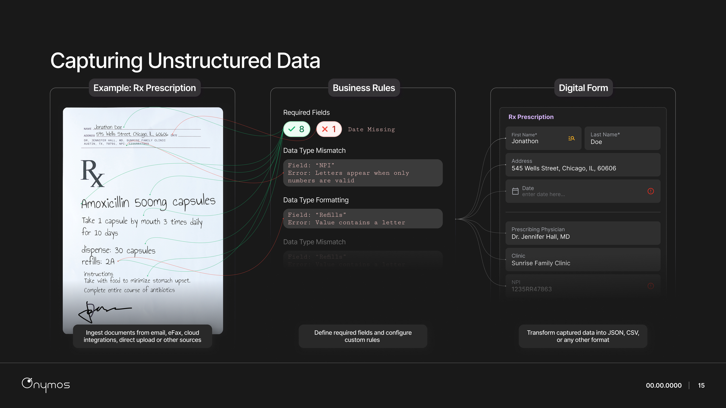Image resolution: width=726 pixels, height=408 pixels.
Task: Click the Refills formatting error box
Action: click(x=363, y=219)
